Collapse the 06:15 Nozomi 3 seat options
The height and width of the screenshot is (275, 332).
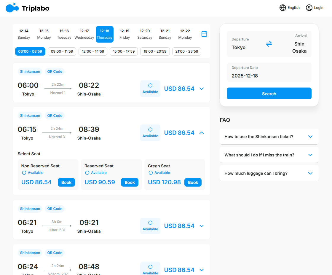(x=202, y=133)
